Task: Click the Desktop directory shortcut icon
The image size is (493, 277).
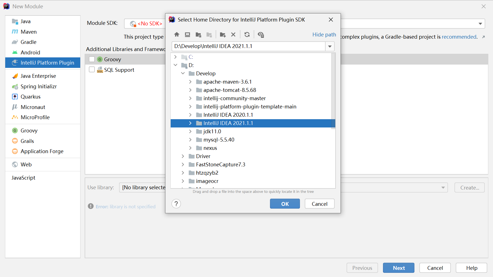Action: pyautogui.click(x=187, y=34)
